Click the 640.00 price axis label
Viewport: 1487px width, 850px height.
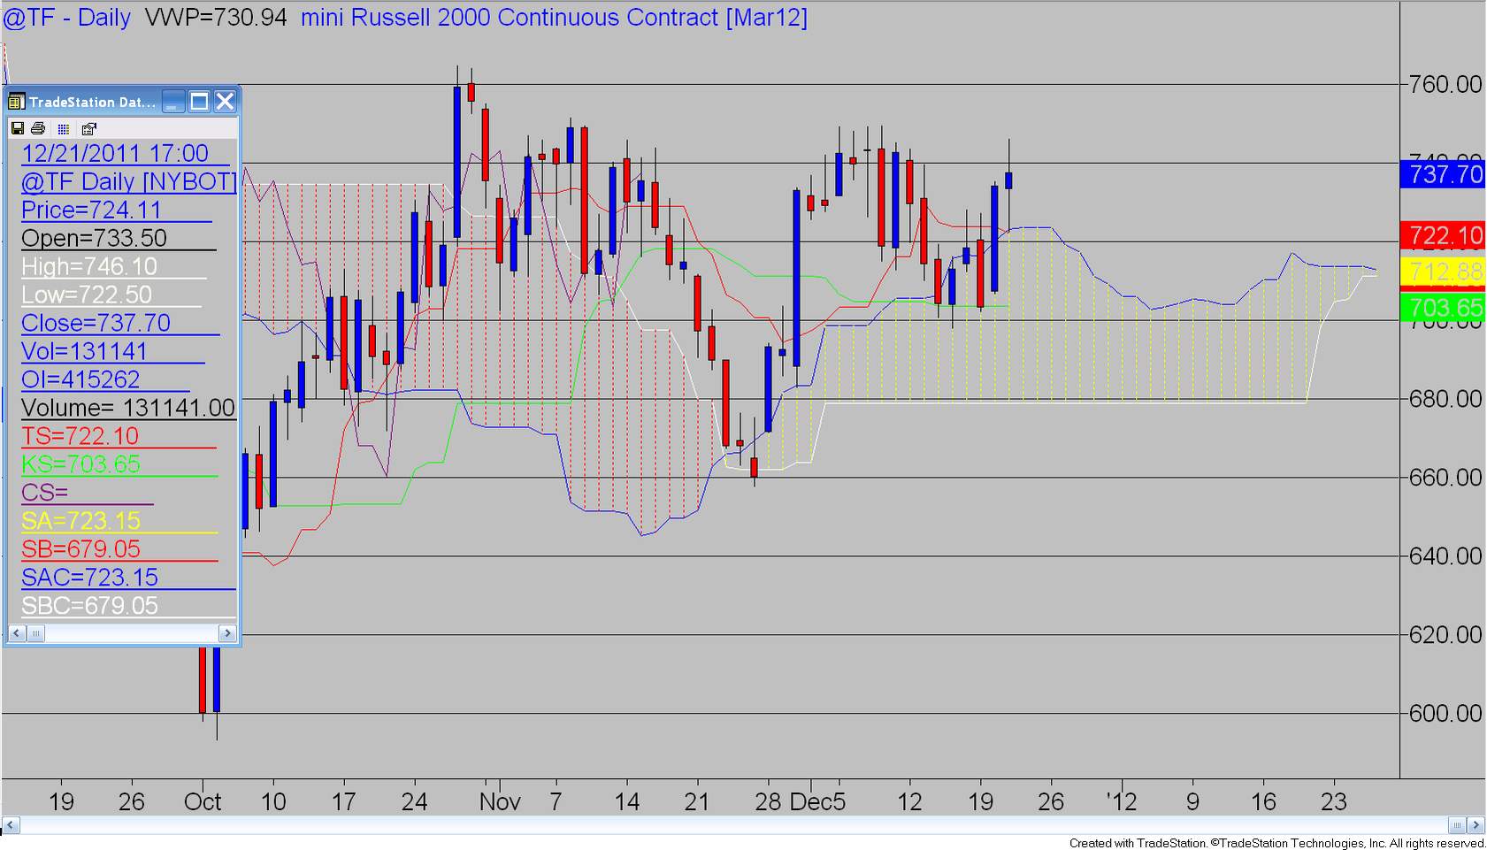point(1445,556)
